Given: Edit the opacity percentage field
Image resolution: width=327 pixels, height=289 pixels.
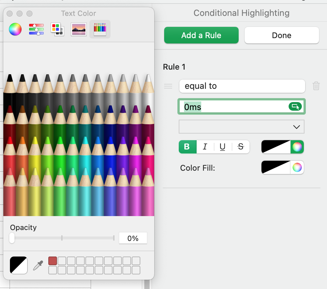Looking at the screenshot, I should pos(133,238).
